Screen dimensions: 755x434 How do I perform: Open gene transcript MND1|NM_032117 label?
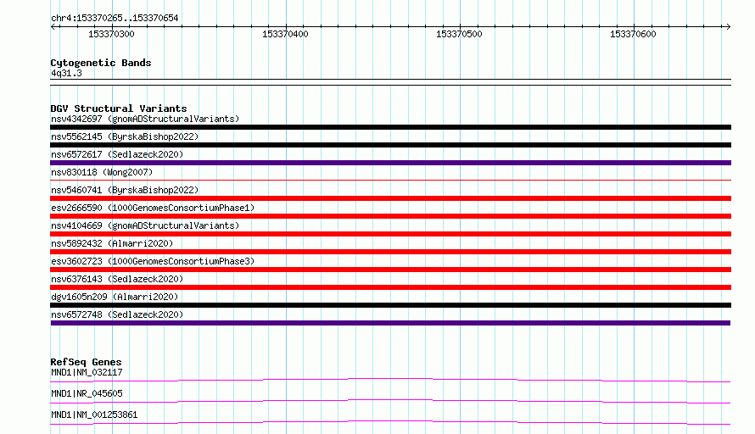point(87,372)
